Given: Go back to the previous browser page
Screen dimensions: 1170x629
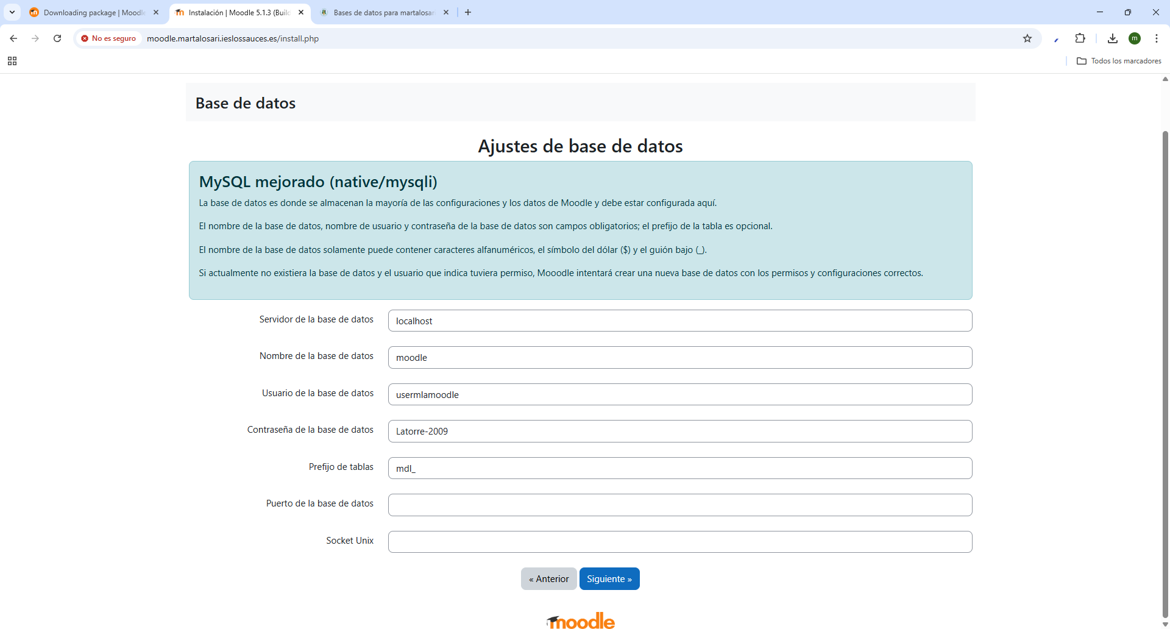Looking at the screenshot, I should 13,38.
